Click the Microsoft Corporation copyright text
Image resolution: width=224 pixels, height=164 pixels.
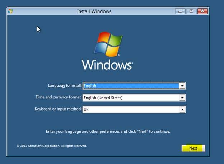tap(52, 146)
